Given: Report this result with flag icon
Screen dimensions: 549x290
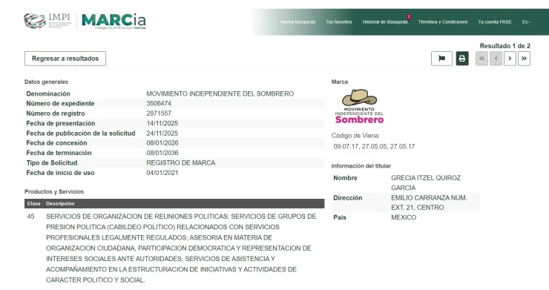Looking at the screenshot, I should click(441, 59).
